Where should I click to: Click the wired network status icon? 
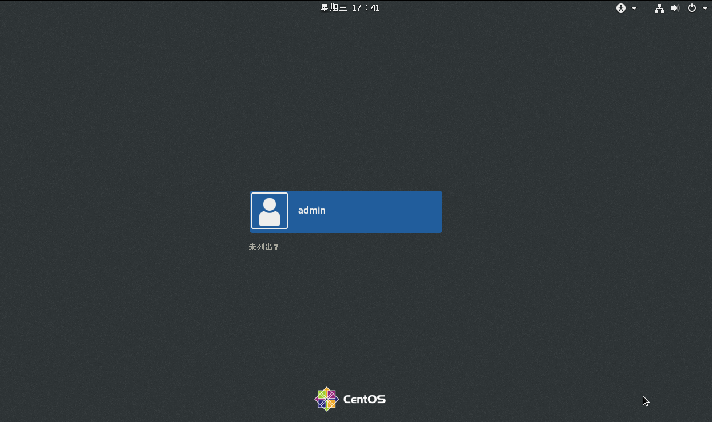click(659, 8)
